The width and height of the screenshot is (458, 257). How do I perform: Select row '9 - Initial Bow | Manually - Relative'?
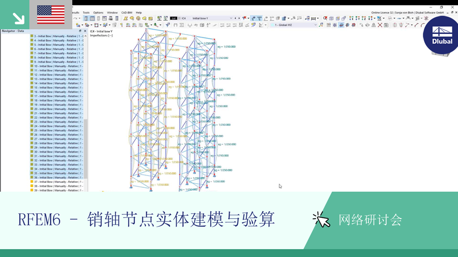click(x=59, y=62)
